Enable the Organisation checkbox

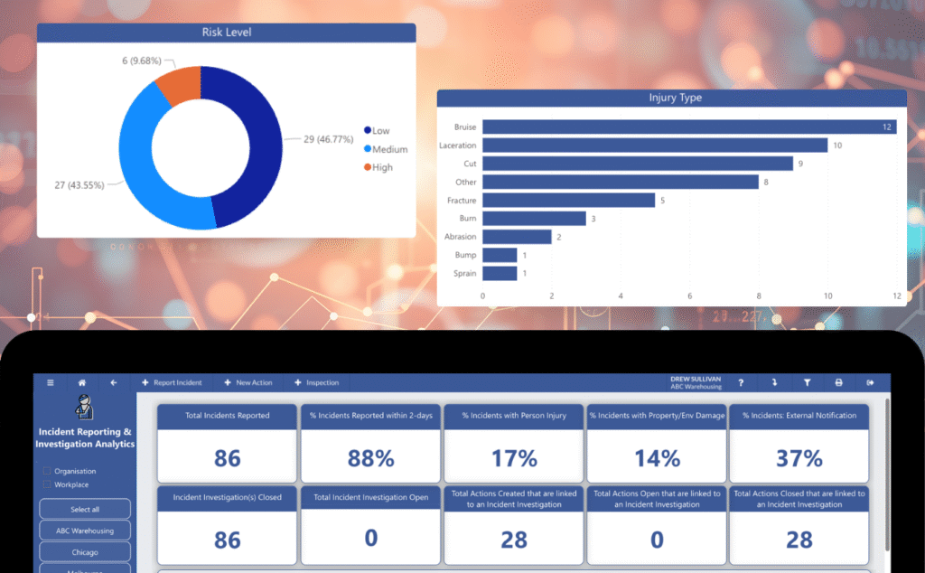[46, 471]
